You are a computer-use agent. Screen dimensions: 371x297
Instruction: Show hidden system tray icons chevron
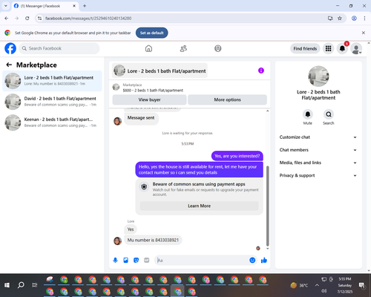(317, 285)
